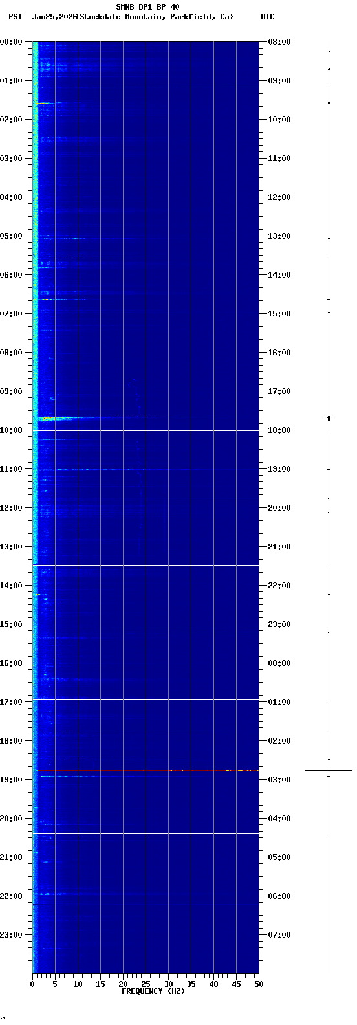Click the PST 02:00 time label

(12, 120)
